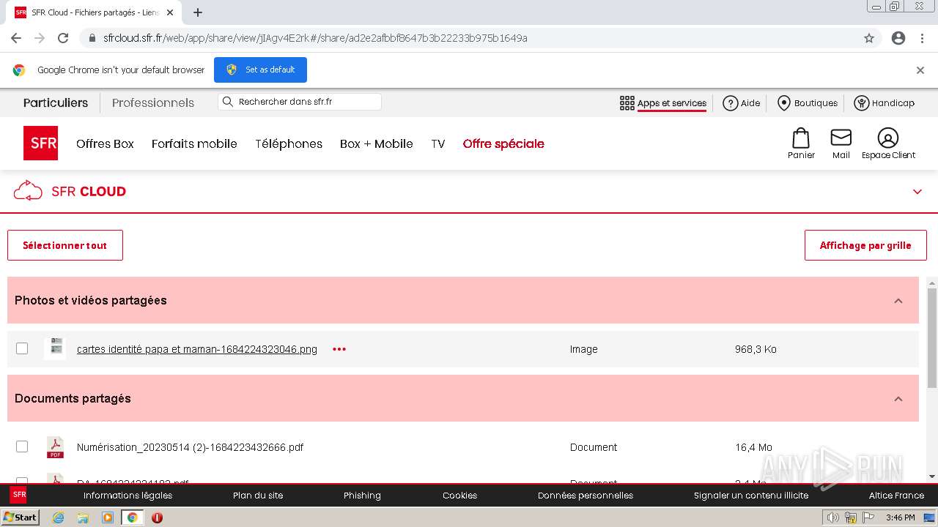
Task: Open TV menu
Action: (438, 143)
